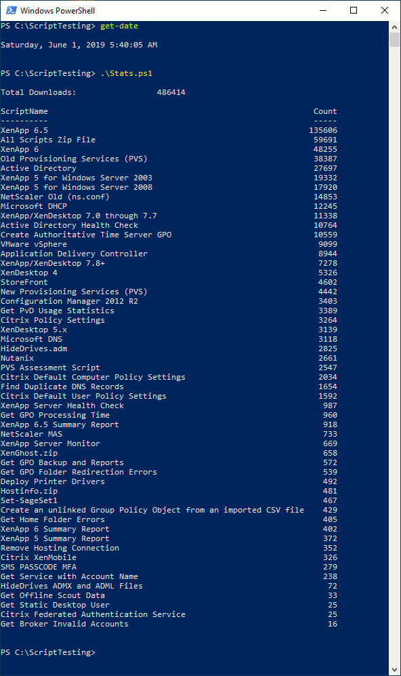Click the Active Directory Health Check row

point(169,225)
